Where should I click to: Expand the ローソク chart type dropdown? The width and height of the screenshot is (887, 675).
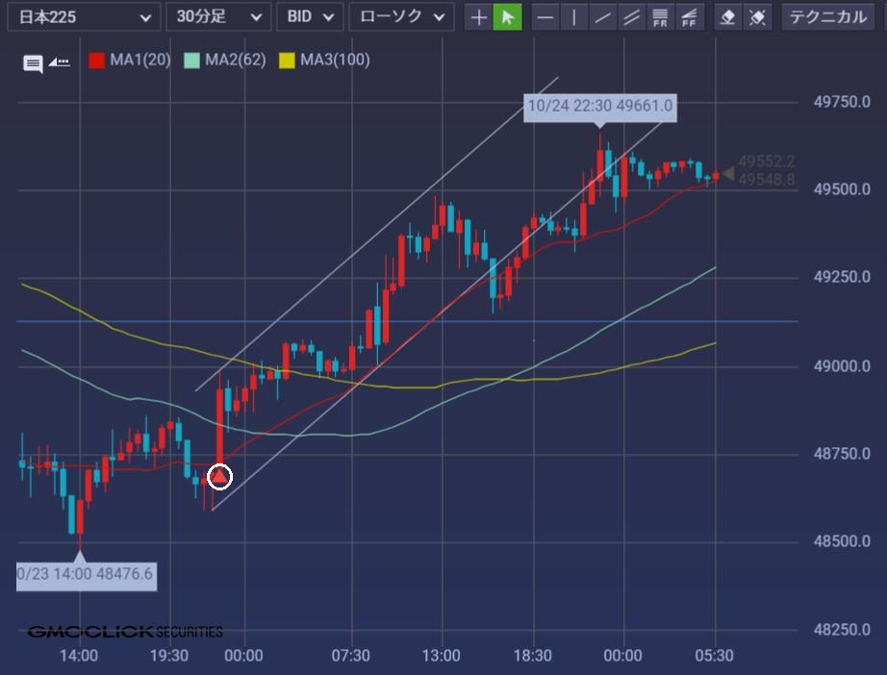click(x=401, y=17)
